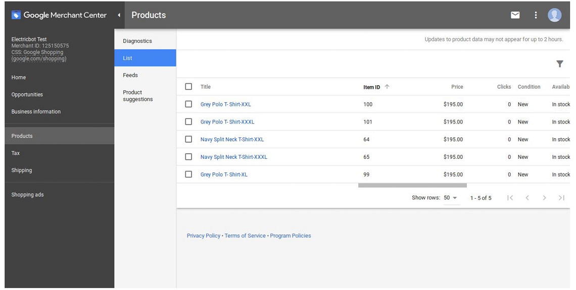Switch to the Feeds tab
This screenshot has width=576, height=290.
(130, 75)
